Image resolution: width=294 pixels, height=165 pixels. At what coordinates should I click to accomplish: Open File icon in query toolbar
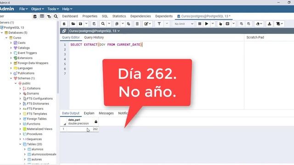tap(73, 24)
